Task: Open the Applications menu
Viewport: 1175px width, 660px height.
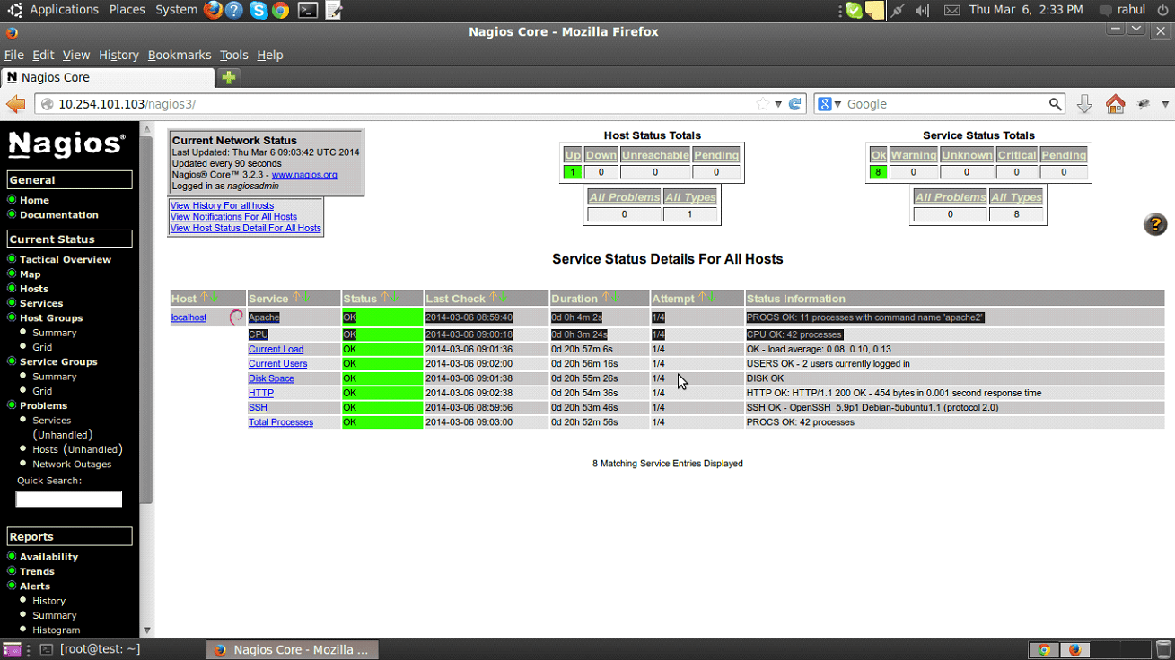Action: (64, 10)
